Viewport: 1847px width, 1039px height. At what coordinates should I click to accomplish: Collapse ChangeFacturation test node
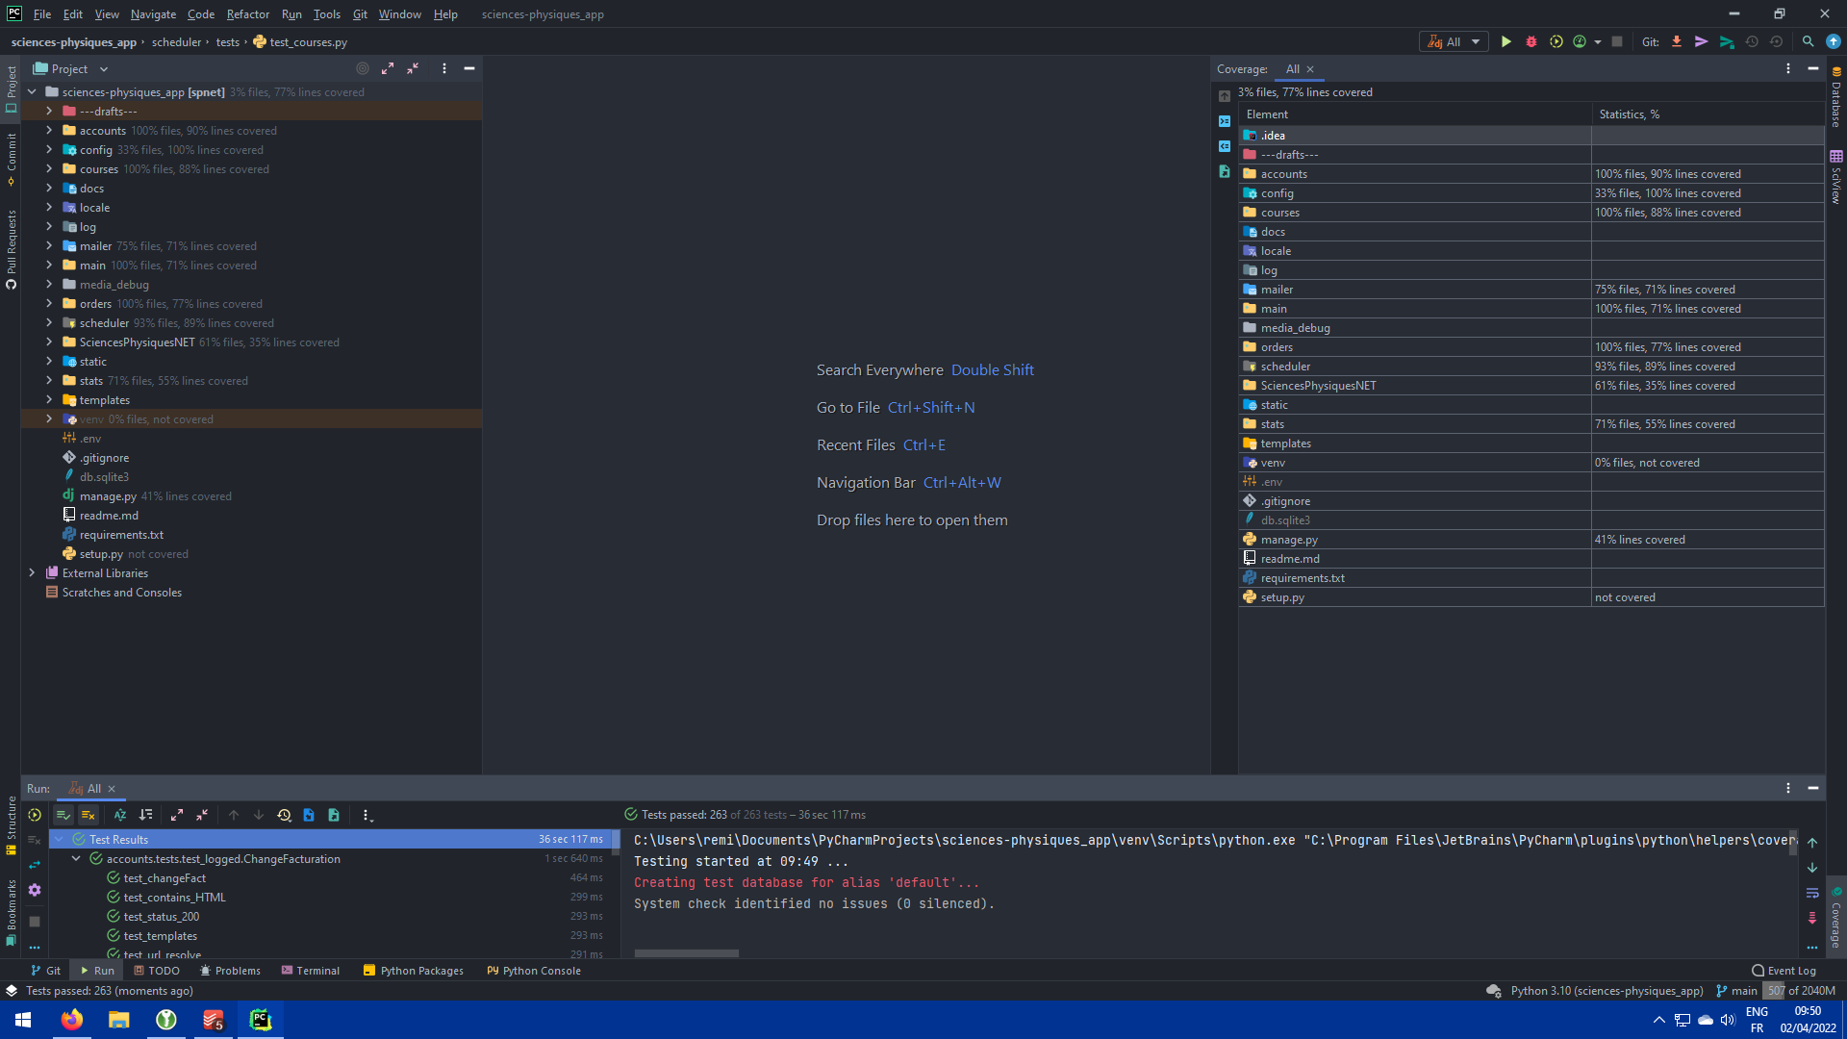click(76, 858)
